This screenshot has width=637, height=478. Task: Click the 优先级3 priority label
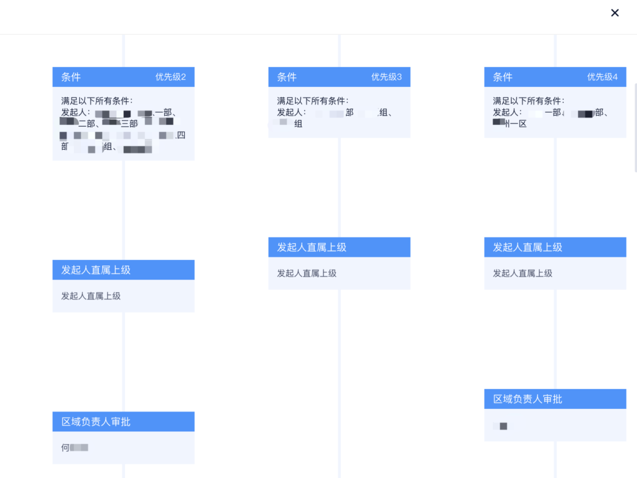386,77
